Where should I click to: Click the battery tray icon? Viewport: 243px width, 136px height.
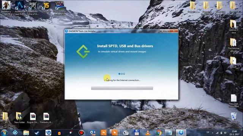click(221, 133)
